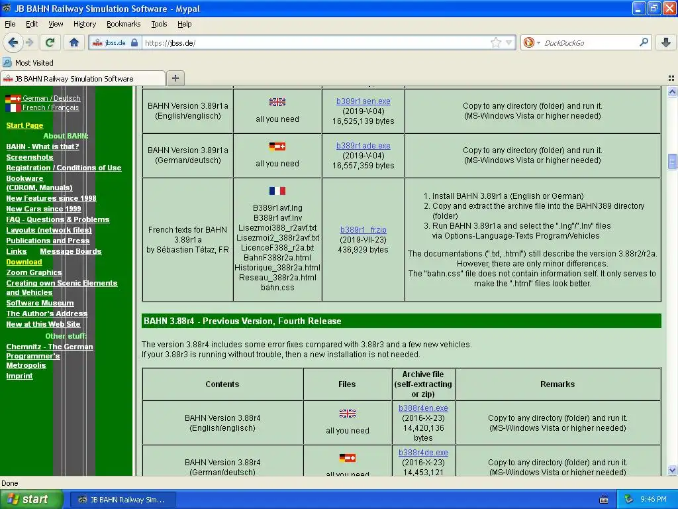Click the system tray icon beside the clock
The image size is (678, 509).
629,499
